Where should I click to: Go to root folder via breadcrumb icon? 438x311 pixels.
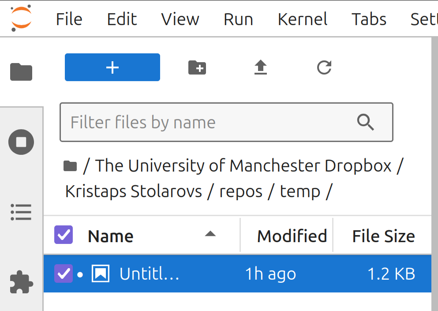coord(70,166)
